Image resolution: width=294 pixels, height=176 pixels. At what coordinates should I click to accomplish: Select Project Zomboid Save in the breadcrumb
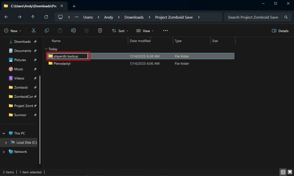[174, 17]
